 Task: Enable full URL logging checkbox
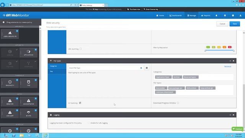click(88, 123)
